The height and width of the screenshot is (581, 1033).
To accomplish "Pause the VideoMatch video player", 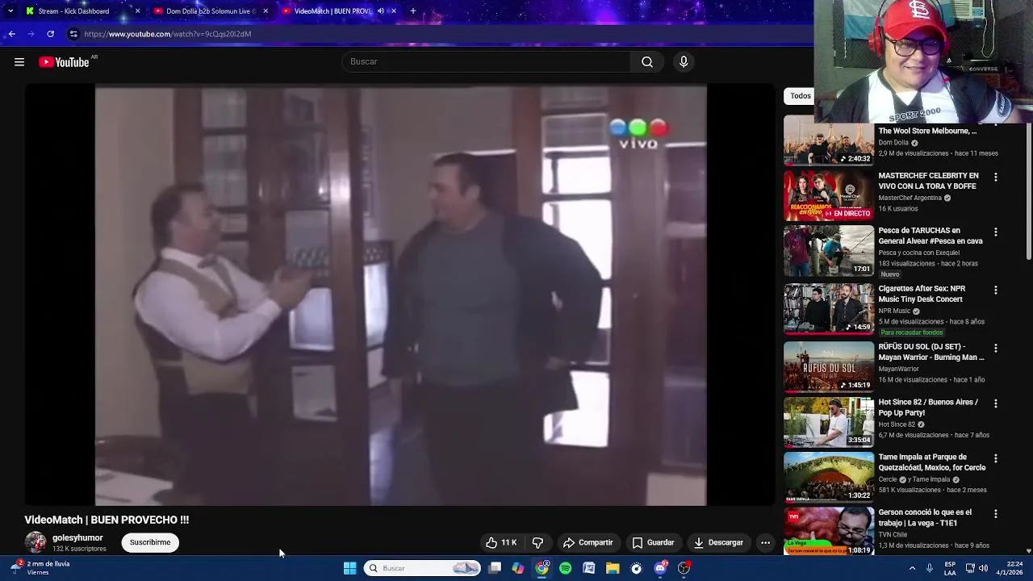I will 400,295.
